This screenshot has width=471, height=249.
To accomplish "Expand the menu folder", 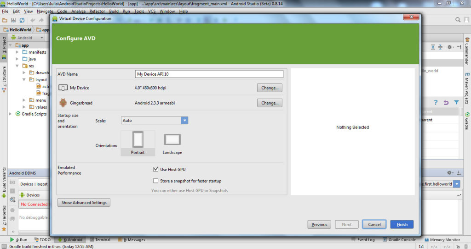I will point(24,100).
